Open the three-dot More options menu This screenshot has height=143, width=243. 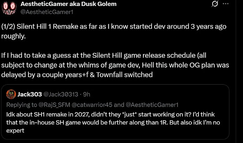[226, 4]
